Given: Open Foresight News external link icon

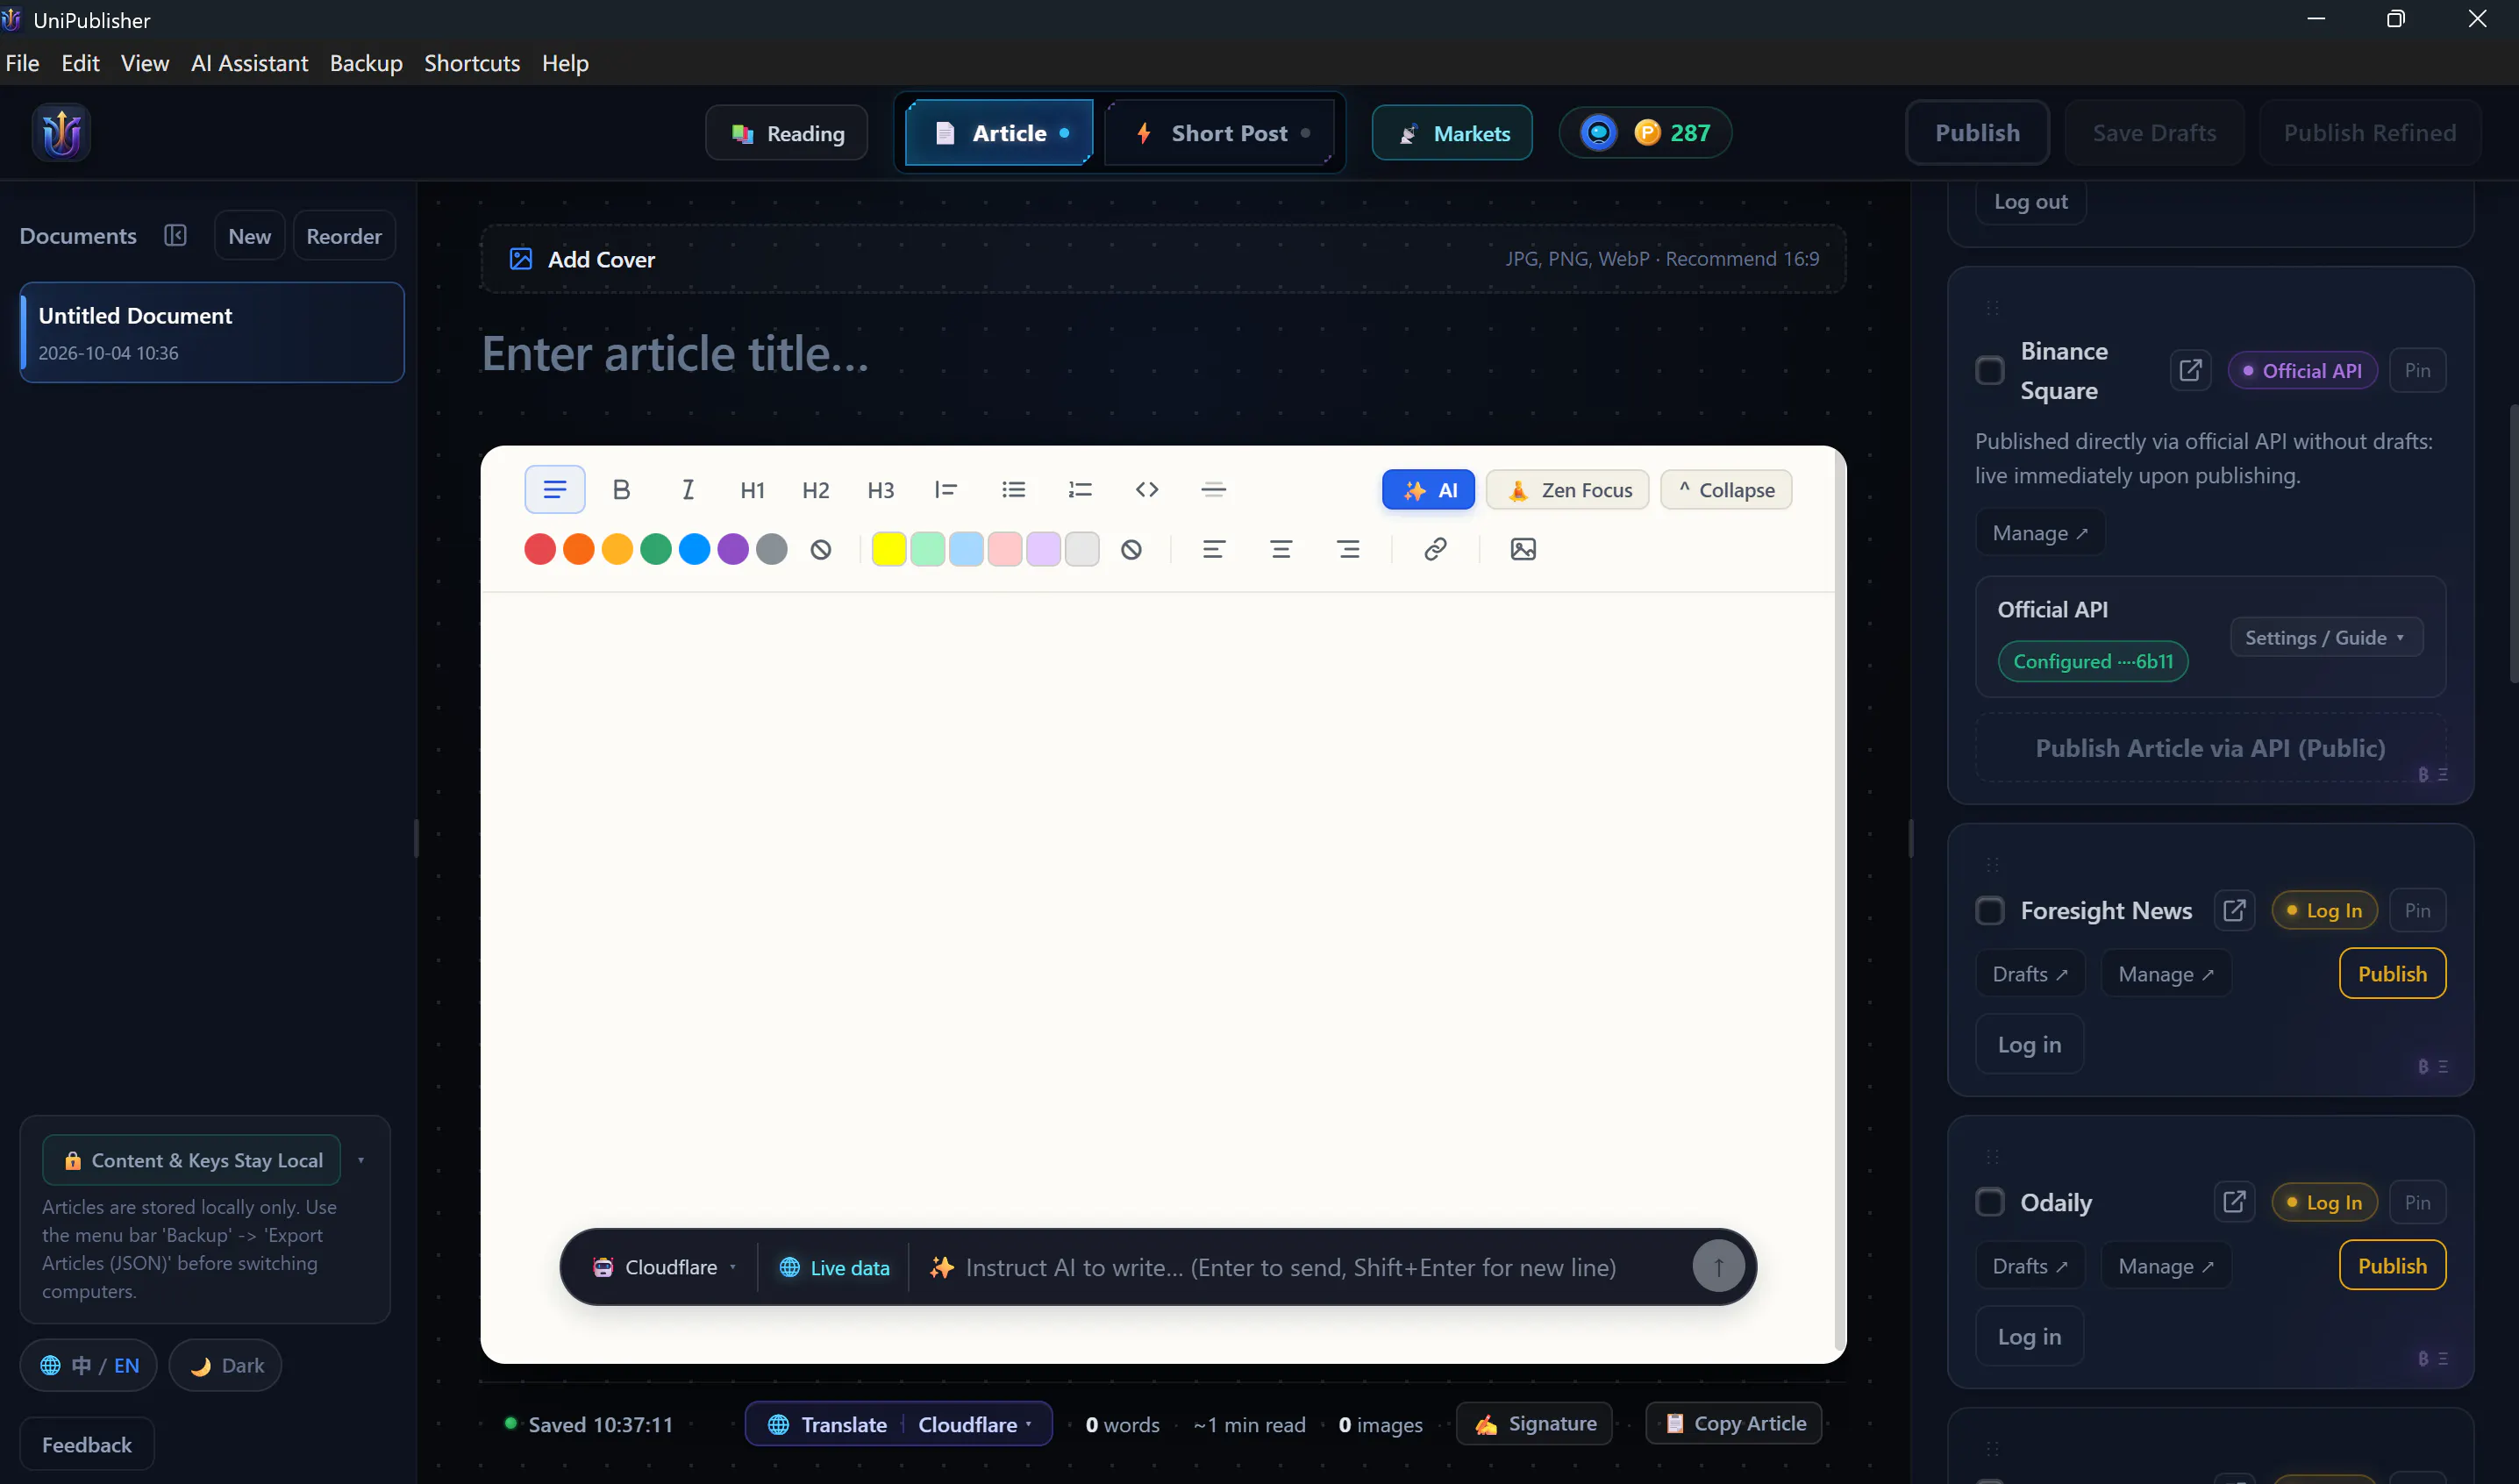Looking at the screenshot, I should 2234,911.
